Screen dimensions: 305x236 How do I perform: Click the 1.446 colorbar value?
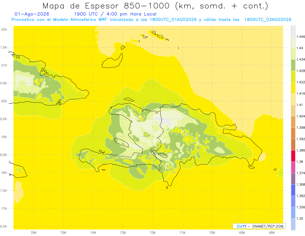tap(301, 37)
